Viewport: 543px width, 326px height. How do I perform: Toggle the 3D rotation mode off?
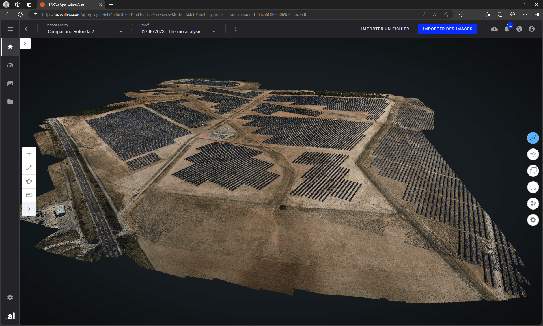[x=533, y=138]
